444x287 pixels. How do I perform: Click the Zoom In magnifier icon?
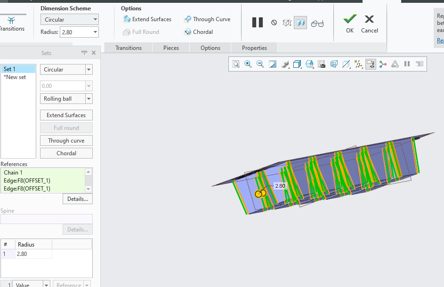[248, 64]
